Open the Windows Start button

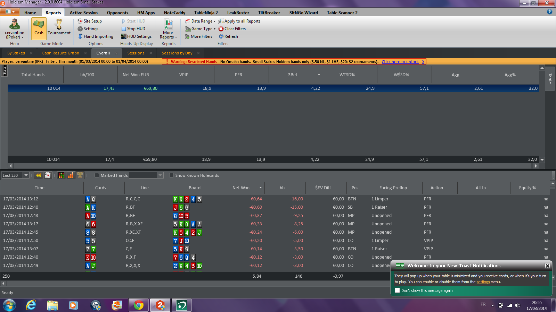[9, 305]
